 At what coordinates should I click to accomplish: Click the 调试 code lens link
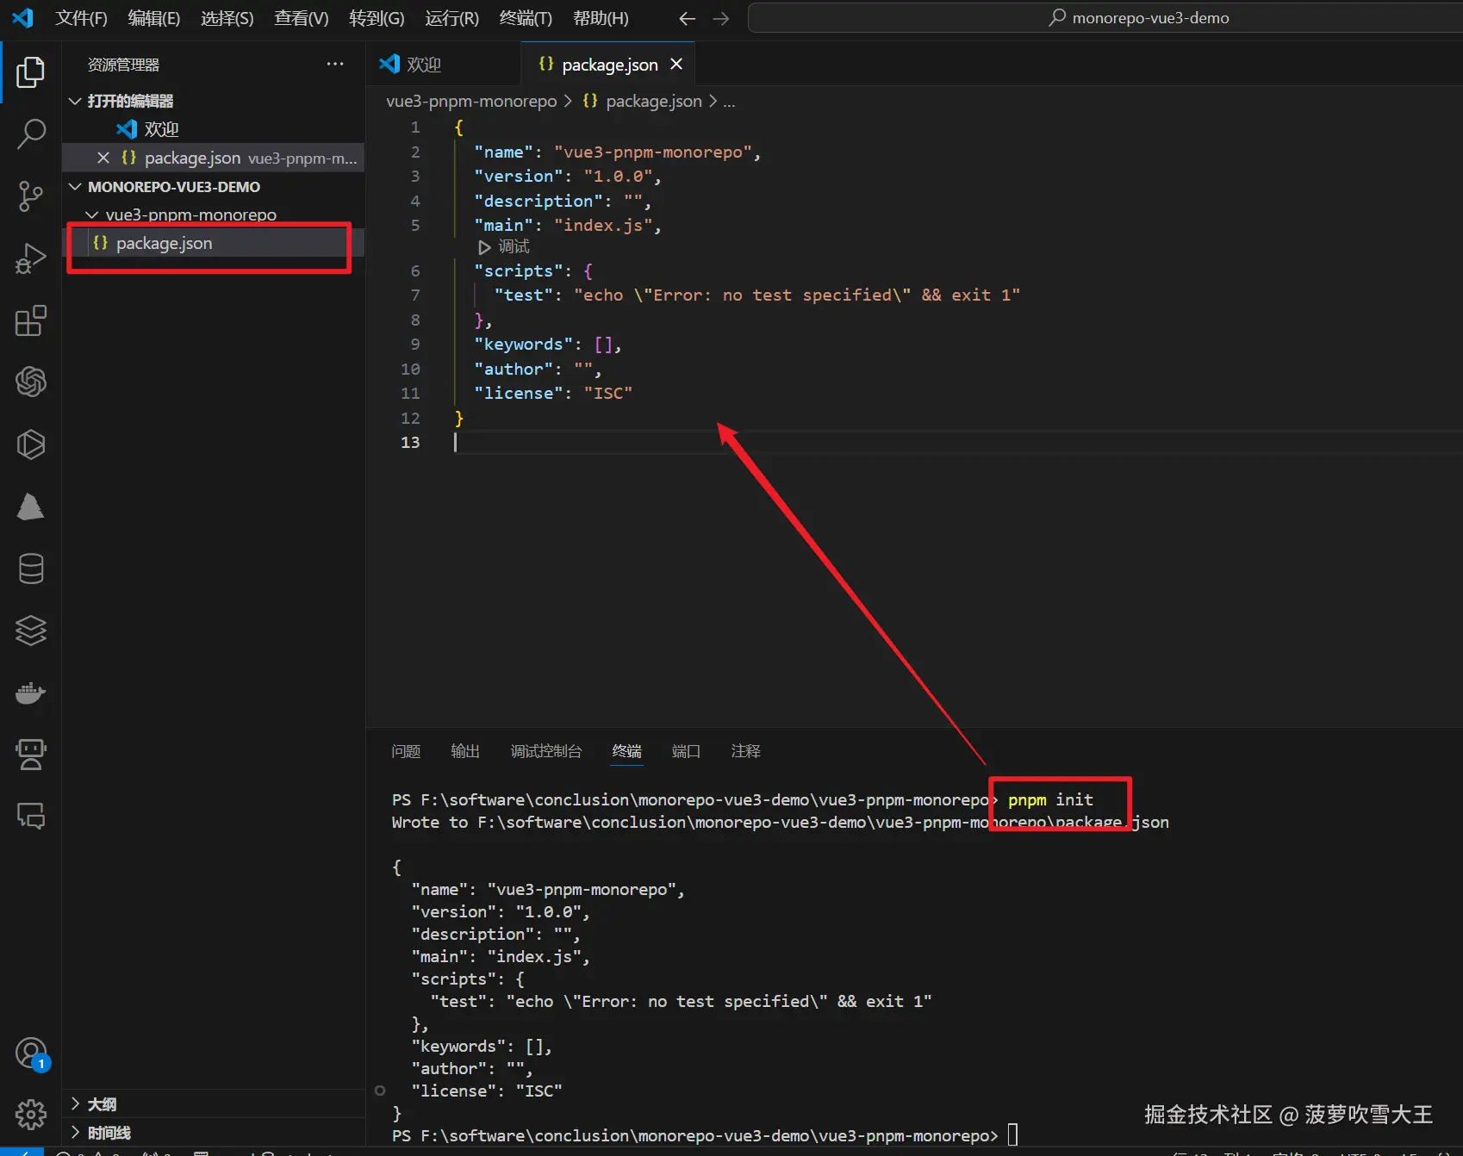[514, 247]
